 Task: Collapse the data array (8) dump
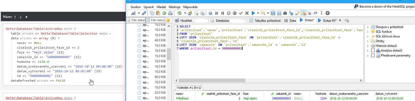click(59, 38)
